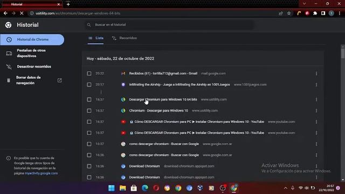Open Descargar Chromium para Windows 10 64 bits link
The height and width of the screenshot is (194, 345).
pos(163,99)
